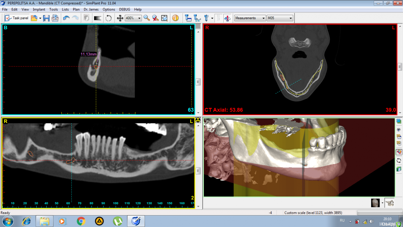Image resolution: width=403 pixels, height=227 pixels.
Task: Click the orange Info icon
Action: pos(175,18)
